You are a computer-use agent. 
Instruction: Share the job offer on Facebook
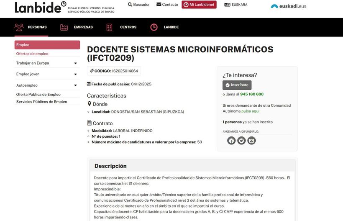point(231,141)
